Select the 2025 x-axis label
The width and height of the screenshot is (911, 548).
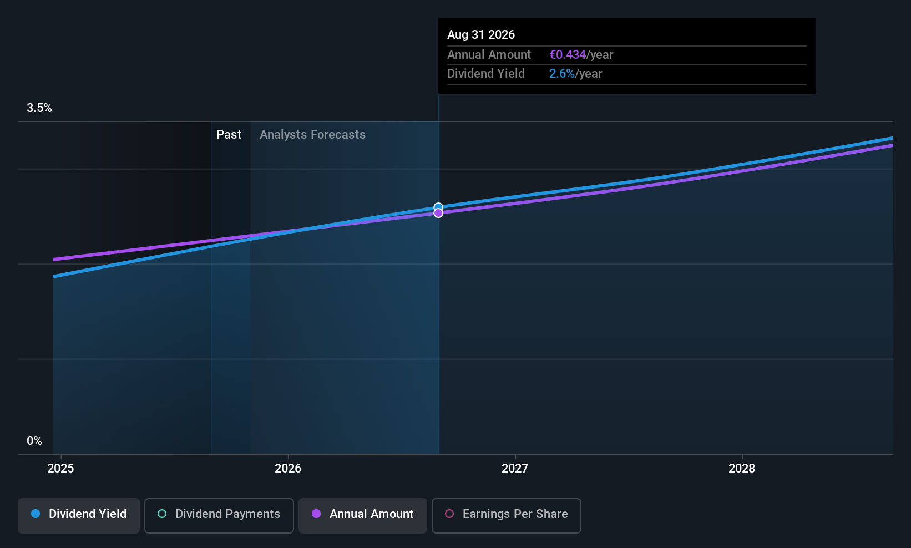[60, 469]
